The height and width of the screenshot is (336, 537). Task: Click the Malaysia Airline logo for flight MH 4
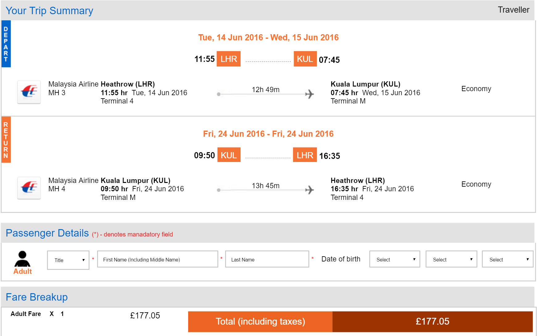coord(29,188)
